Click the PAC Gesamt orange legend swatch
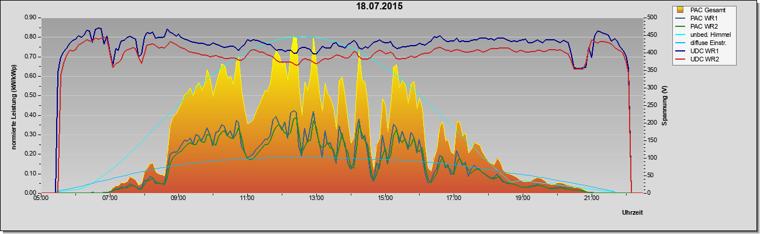The width and height of the screenshot is (760, 234). click(x=680, y=10)
